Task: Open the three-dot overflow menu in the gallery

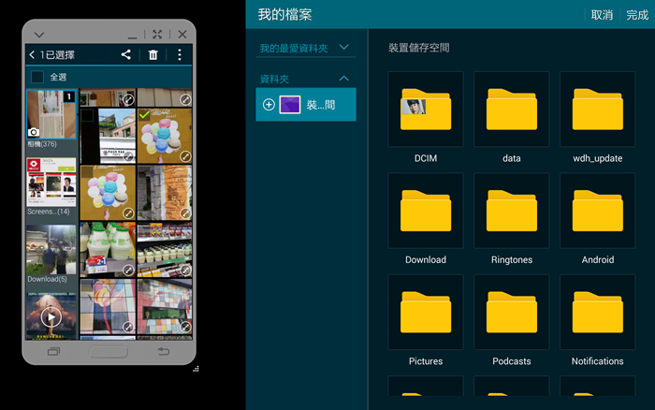Action: coord(180,54)
